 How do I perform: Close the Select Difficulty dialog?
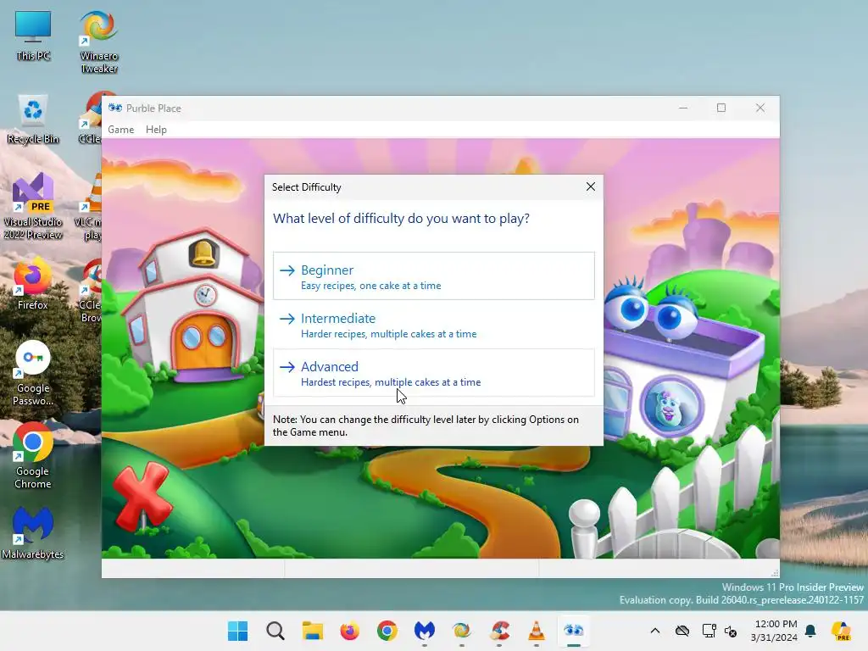tap(591, 187)
